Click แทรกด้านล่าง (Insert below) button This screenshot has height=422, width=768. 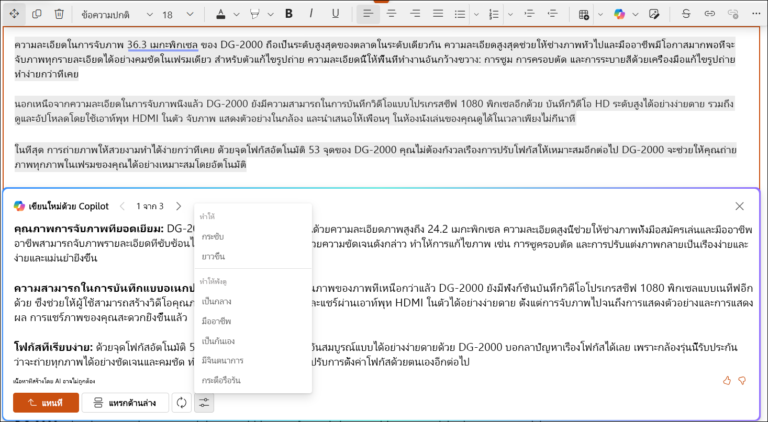coord(125,403)
